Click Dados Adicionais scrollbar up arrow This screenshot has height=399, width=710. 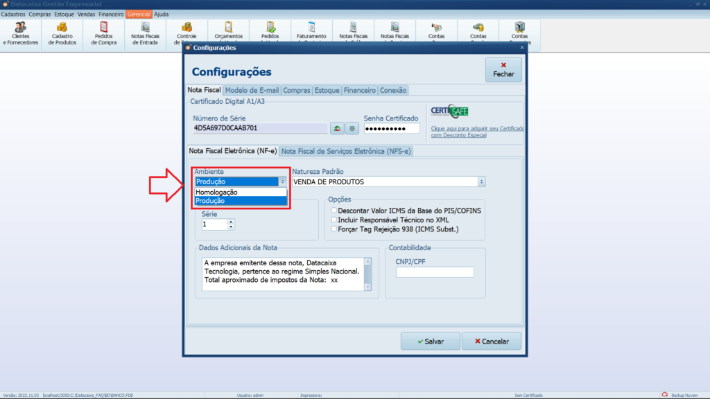pyautogui.click(x=367, y=261)
